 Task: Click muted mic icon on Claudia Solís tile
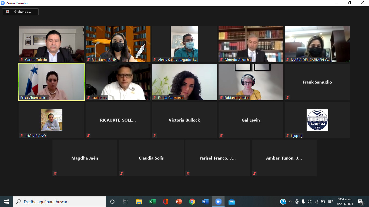(x=122, y=174)
